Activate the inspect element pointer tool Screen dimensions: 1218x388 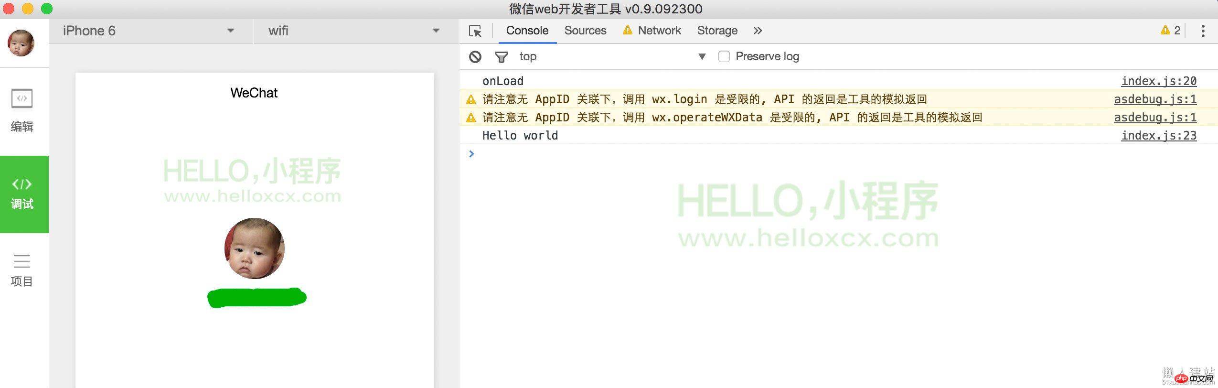(x=475, y=31)
